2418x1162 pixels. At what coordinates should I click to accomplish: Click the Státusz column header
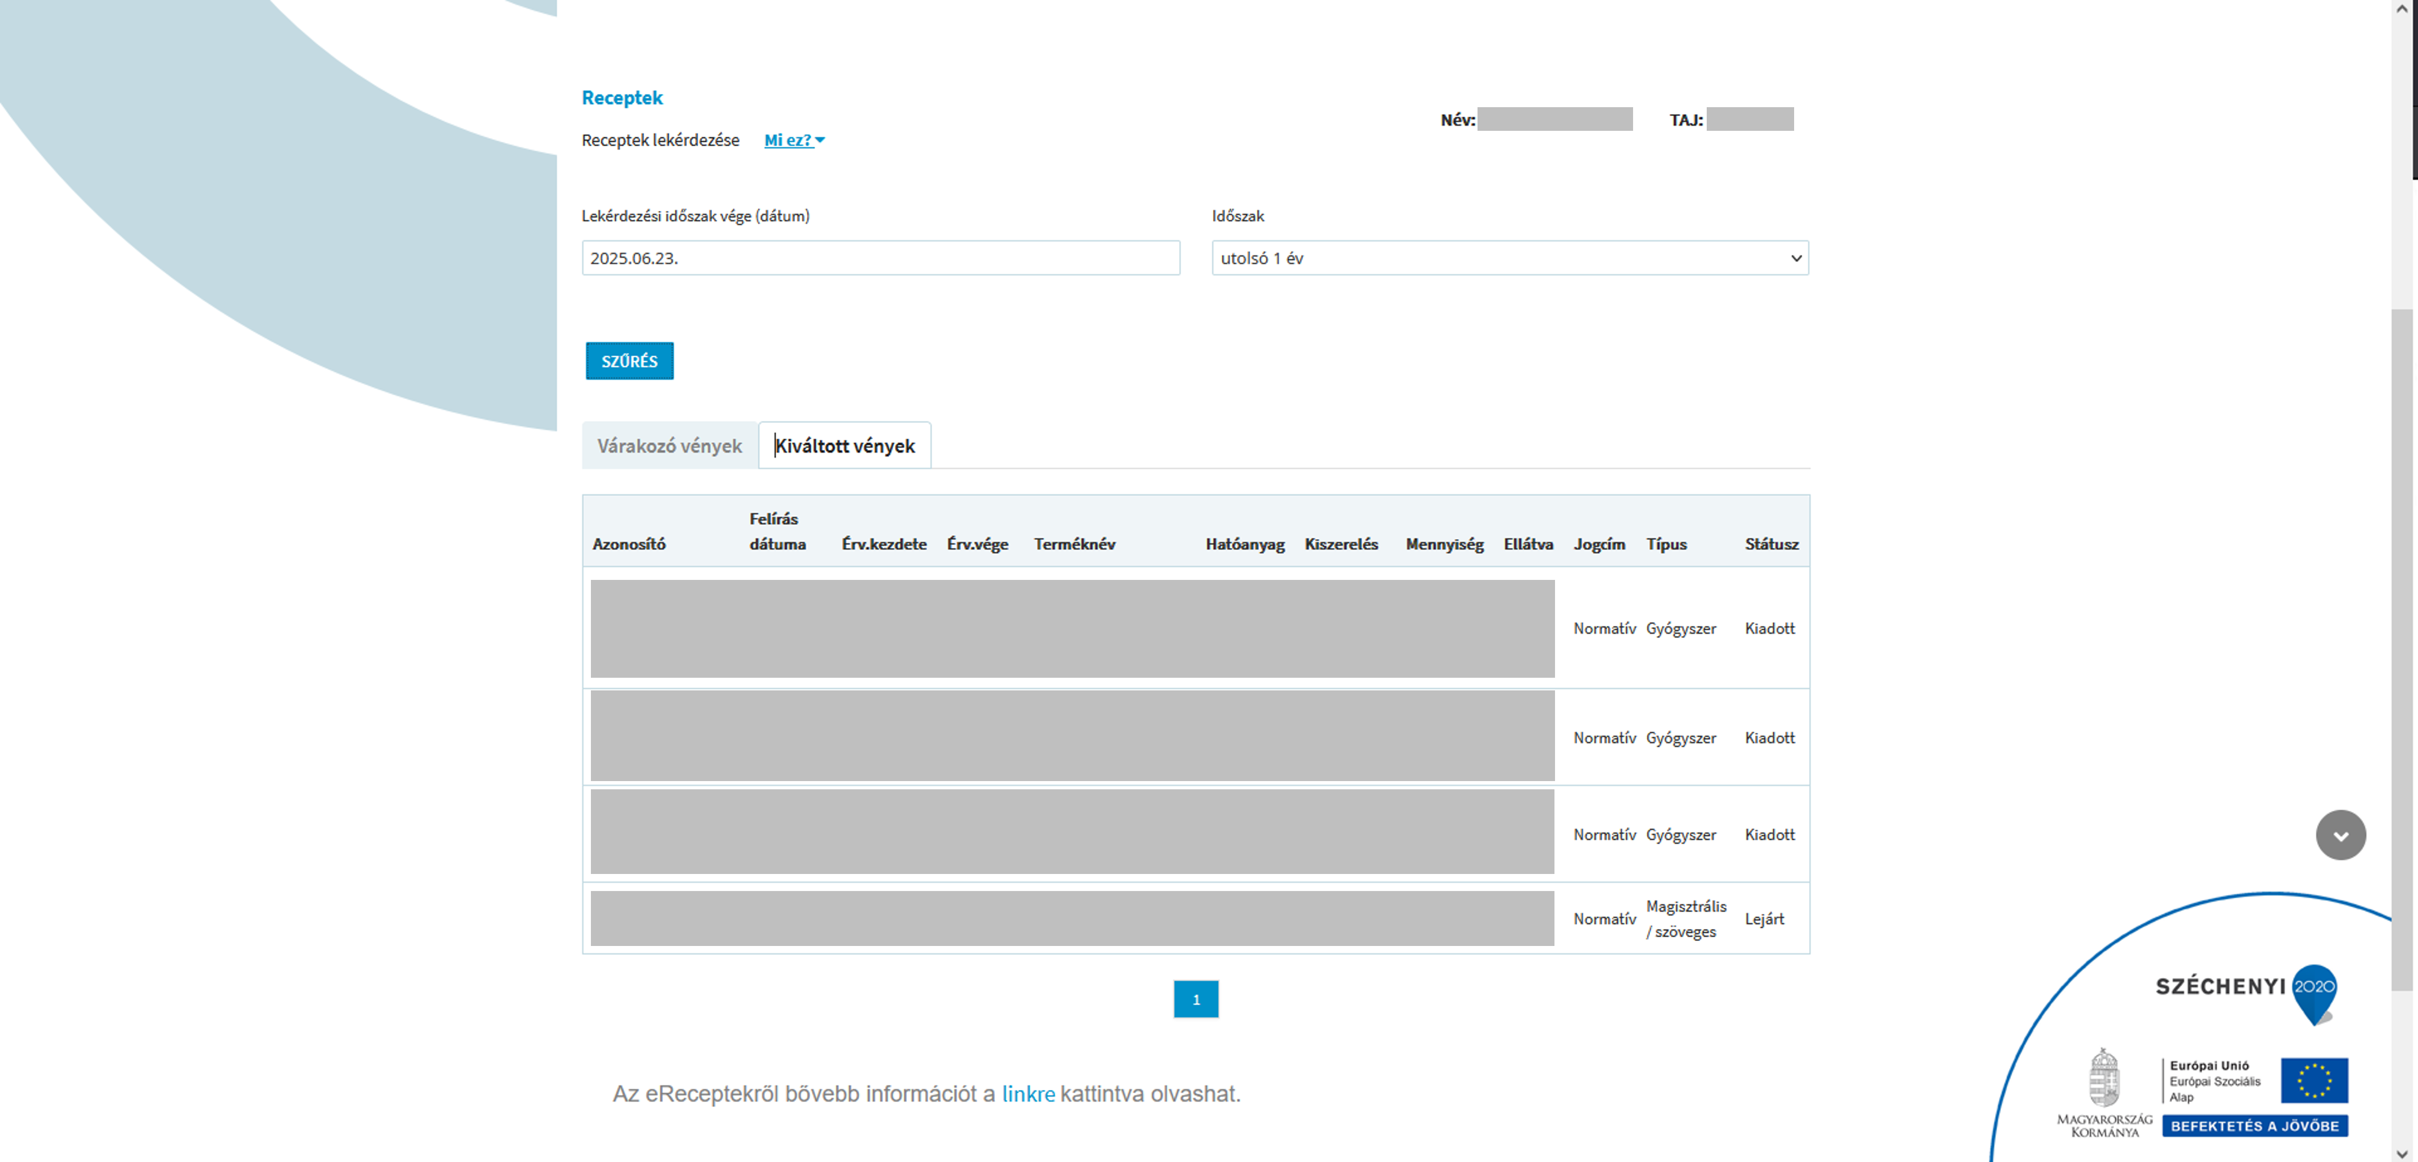point(1771,544)
